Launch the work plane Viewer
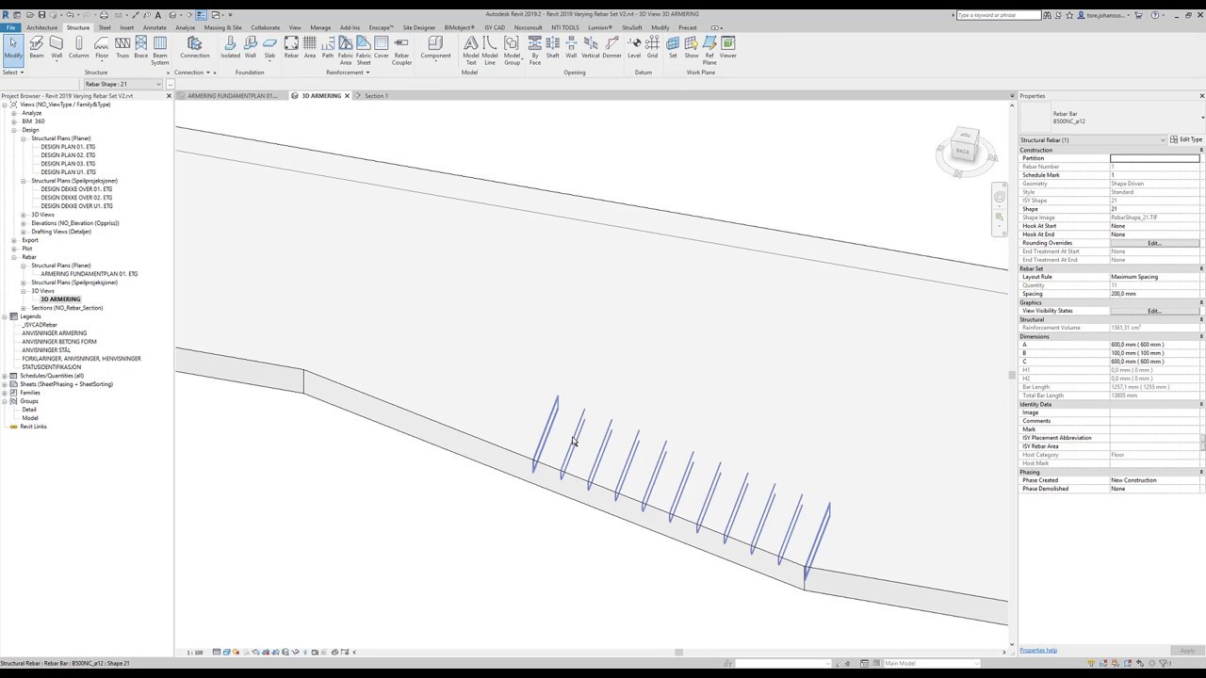 coord(728,48)
